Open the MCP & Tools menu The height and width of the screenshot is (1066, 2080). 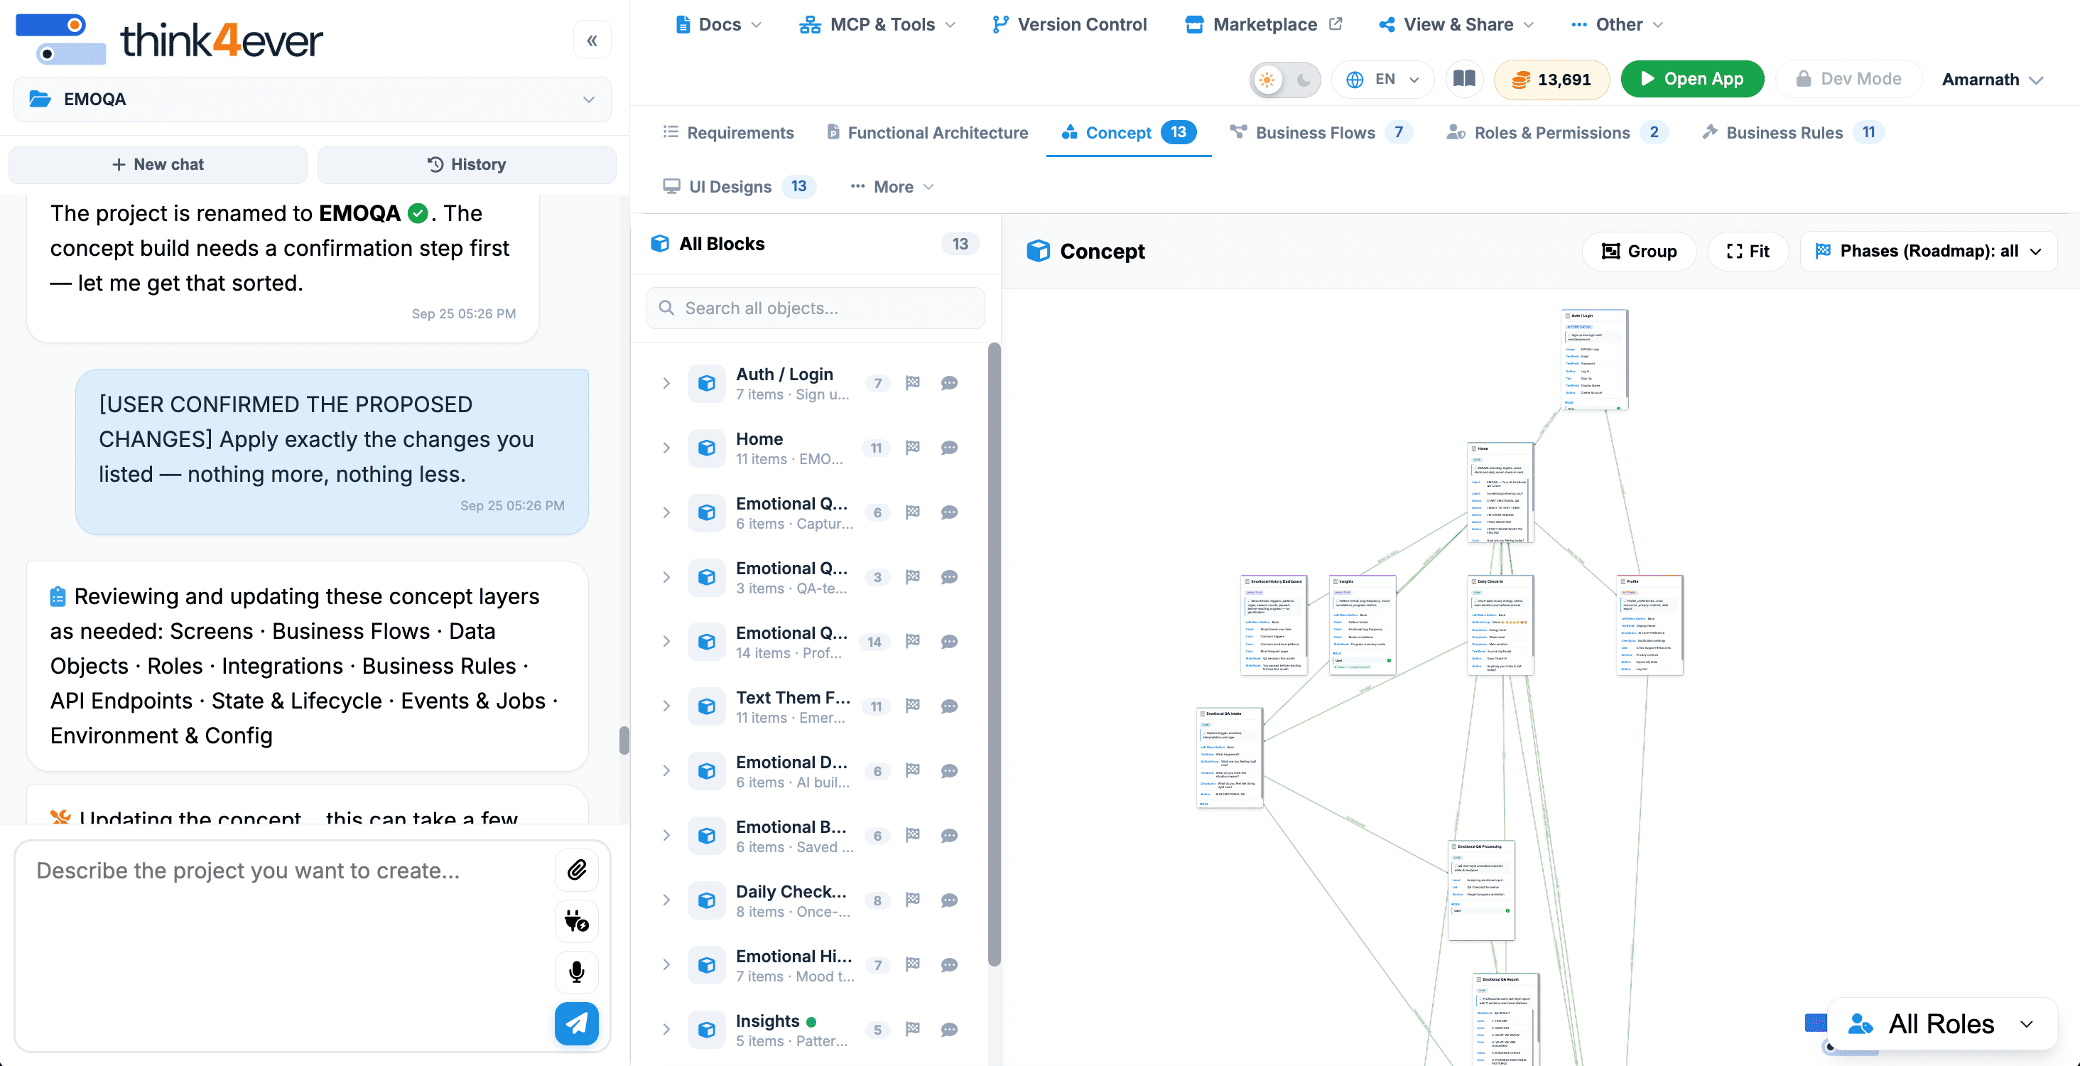[x=877, y=24]
